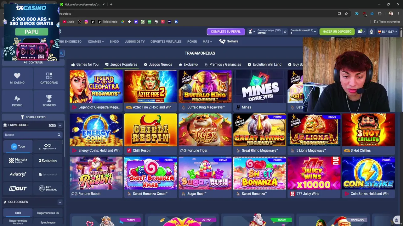
Task: Open the Fortune Tiger game thumbnail
Action: pyautogui.click(x=205, y=130)
